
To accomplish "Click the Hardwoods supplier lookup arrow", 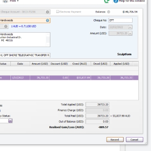I will (47, 21).
